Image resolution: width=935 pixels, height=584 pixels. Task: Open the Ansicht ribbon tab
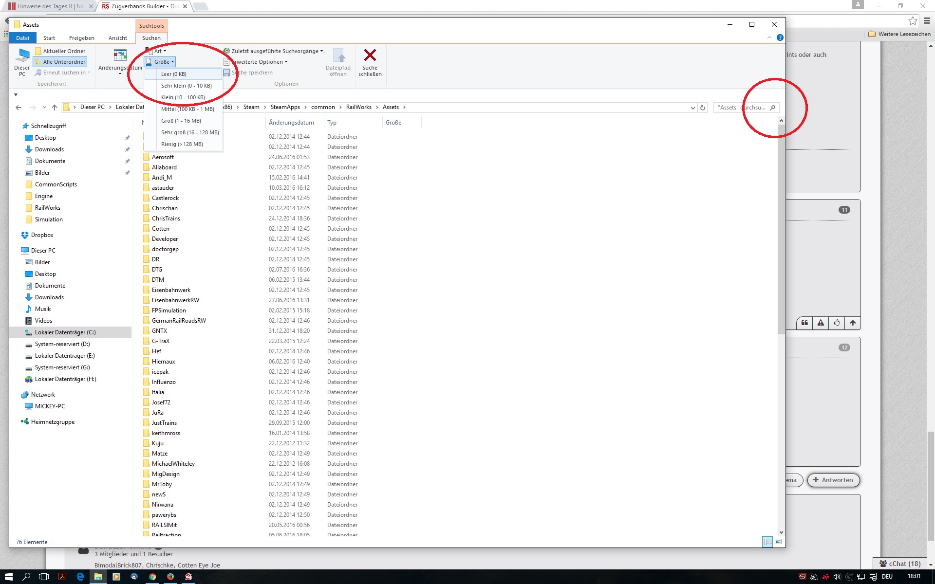pos(118,38)
